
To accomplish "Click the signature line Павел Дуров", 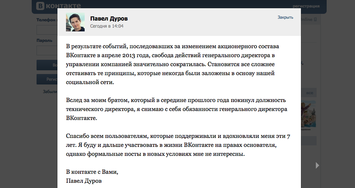I will click(84, 181).
